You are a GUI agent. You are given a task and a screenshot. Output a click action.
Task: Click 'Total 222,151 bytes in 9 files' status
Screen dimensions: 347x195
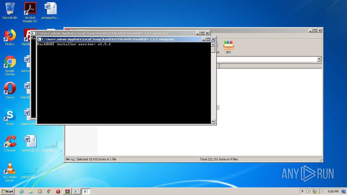(219, 159)
